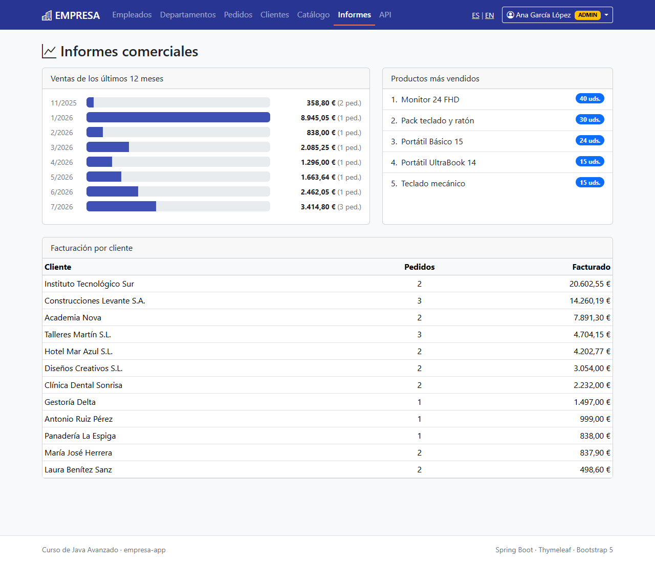Click the 7/2026 sales progress bar
This screenshot has height=563, width=655.
[x=178, y=206]
